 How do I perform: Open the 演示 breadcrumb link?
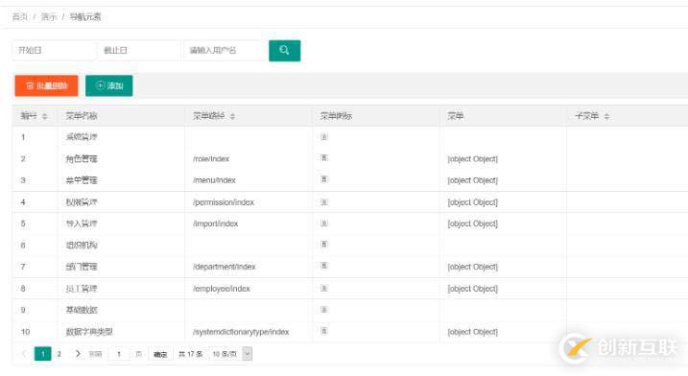49,16
